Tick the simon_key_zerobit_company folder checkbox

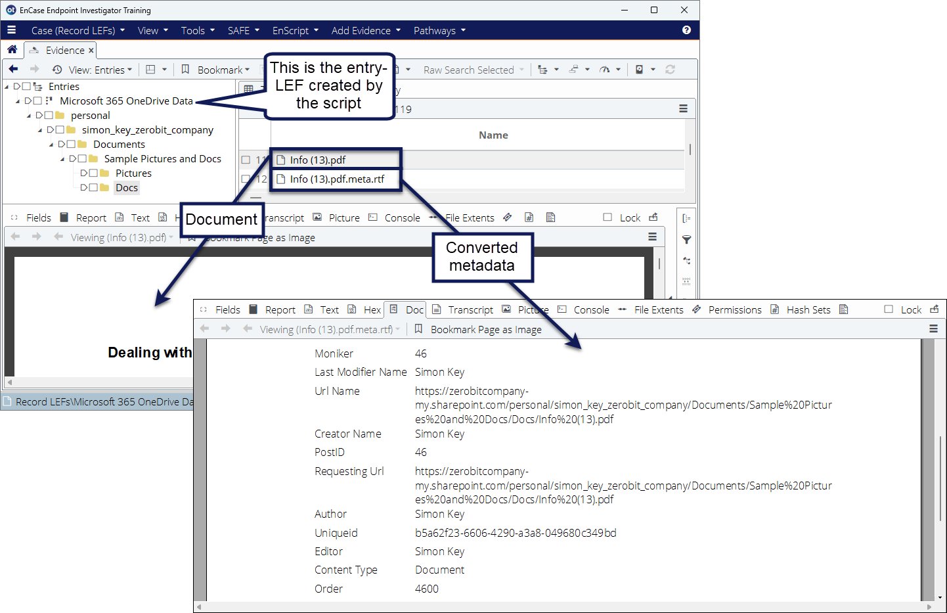point(60,129)
